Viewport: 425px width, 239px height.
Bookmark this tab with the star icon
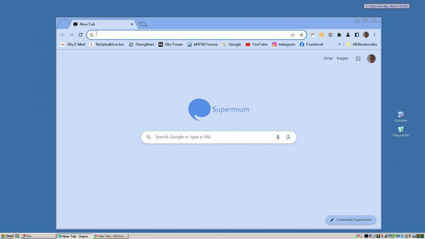click(x=301, y=35)
